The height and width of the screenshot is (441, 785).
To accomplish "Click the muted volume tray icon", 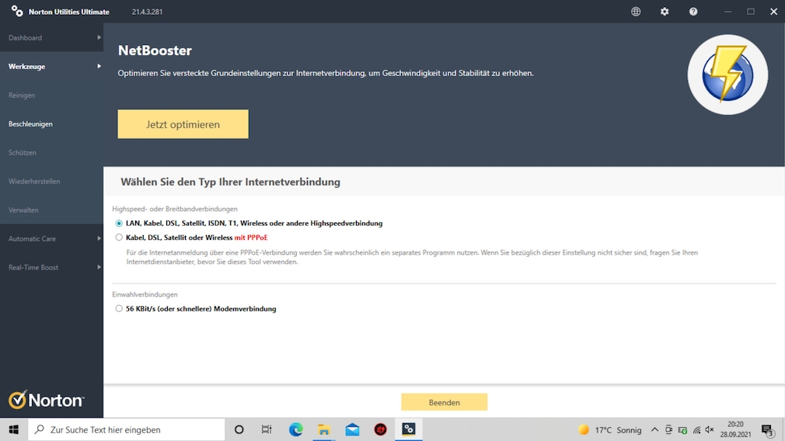I will pos(710,430).
